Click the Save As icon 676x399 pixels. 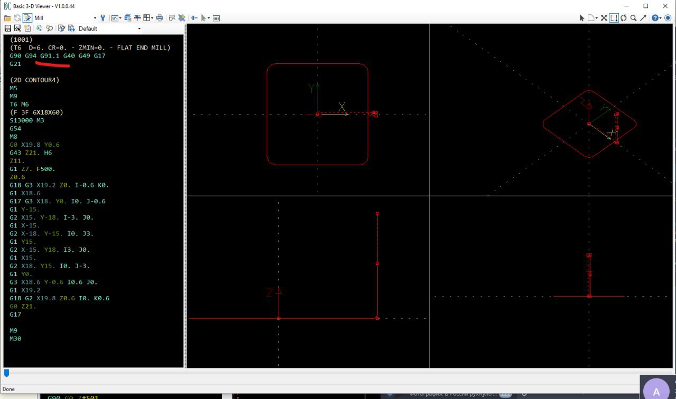[x=17, y=28]
